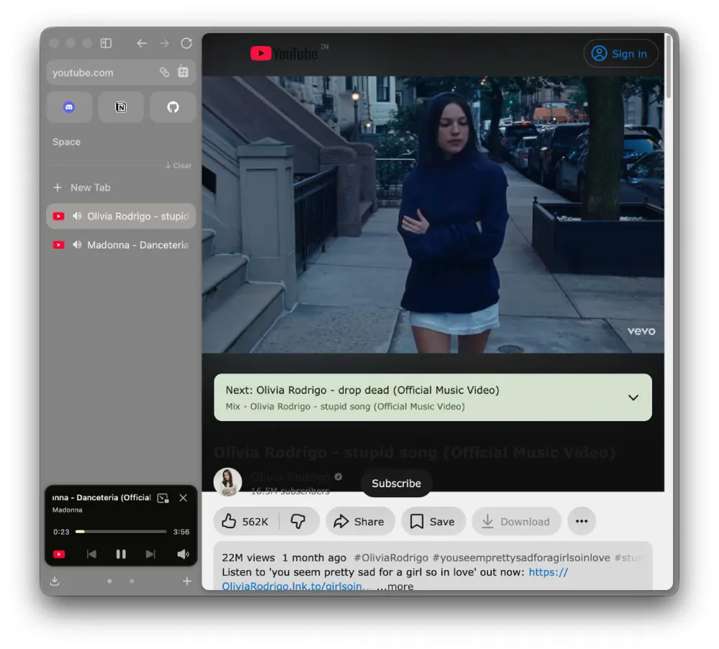This screenshot has height=649, width=719.
Task: Switch to first space dot
Action: (109, 581)
